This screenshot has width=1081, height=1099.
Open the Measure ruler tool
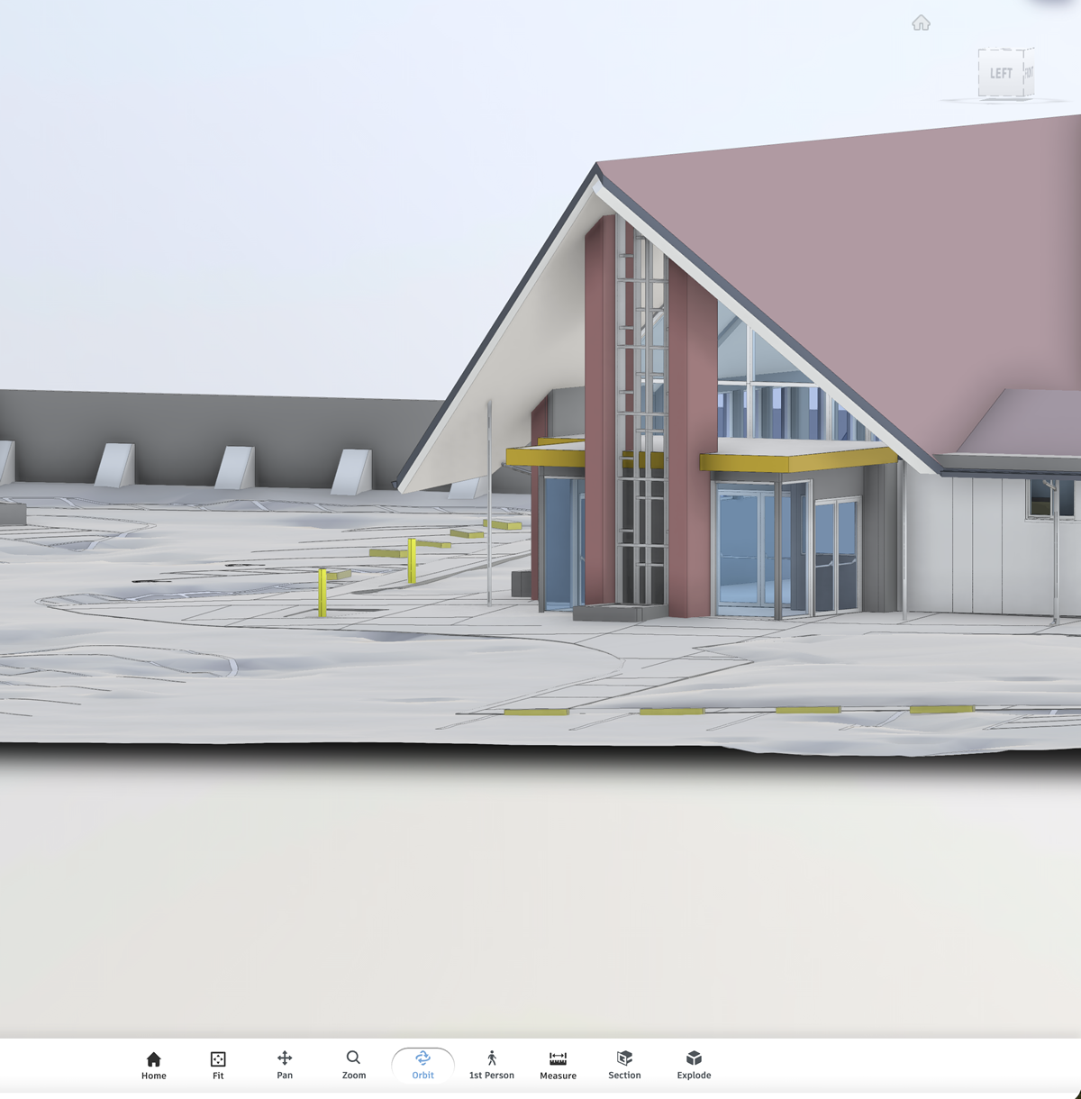tap(558, 1064)
